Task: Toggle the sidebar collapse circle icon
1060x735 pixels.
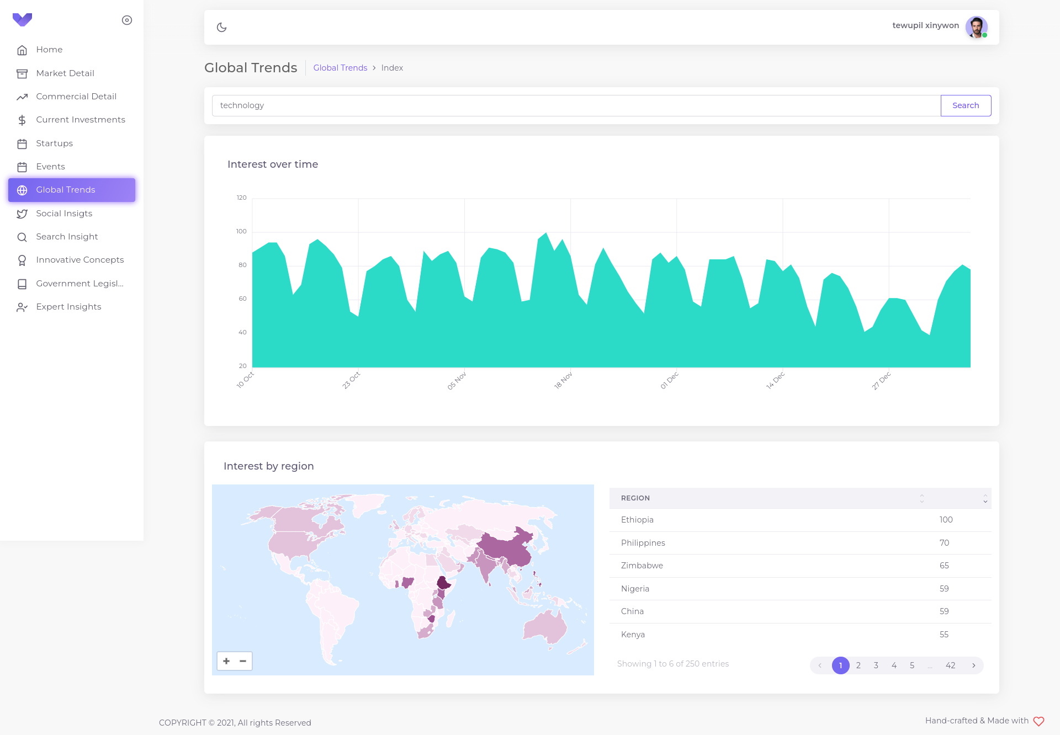Action: (x=127, y=20)
